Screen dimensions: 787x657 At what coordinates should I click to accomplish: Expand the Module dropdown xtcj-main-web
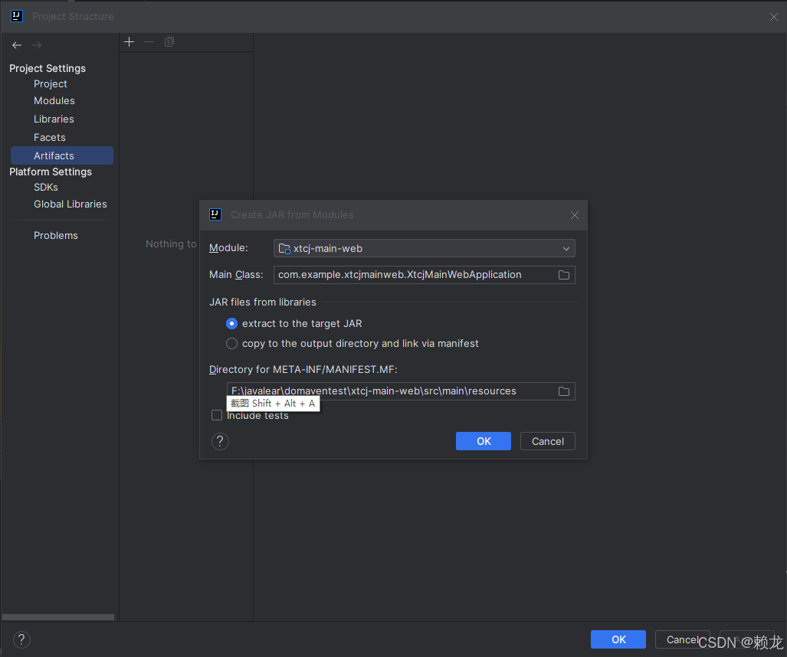click(424, 248)
